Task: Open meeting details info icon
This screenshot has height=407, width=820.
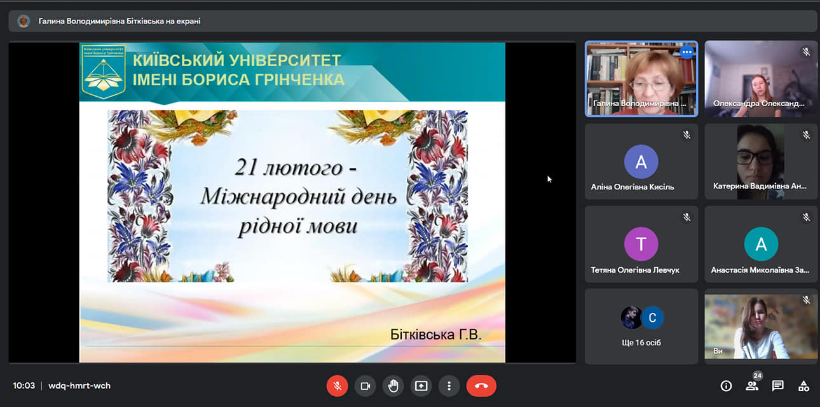Action: tap(726, 386)
